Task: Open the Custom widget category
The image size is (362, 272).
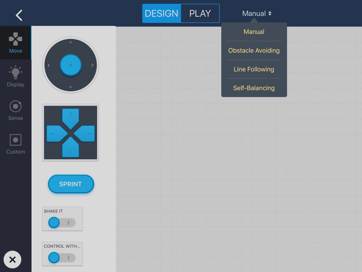Action: 16,144
